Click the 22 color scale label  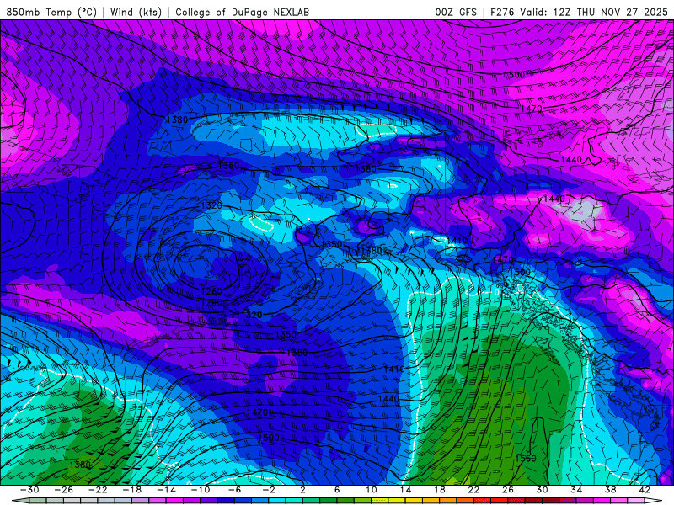point(473,490)
